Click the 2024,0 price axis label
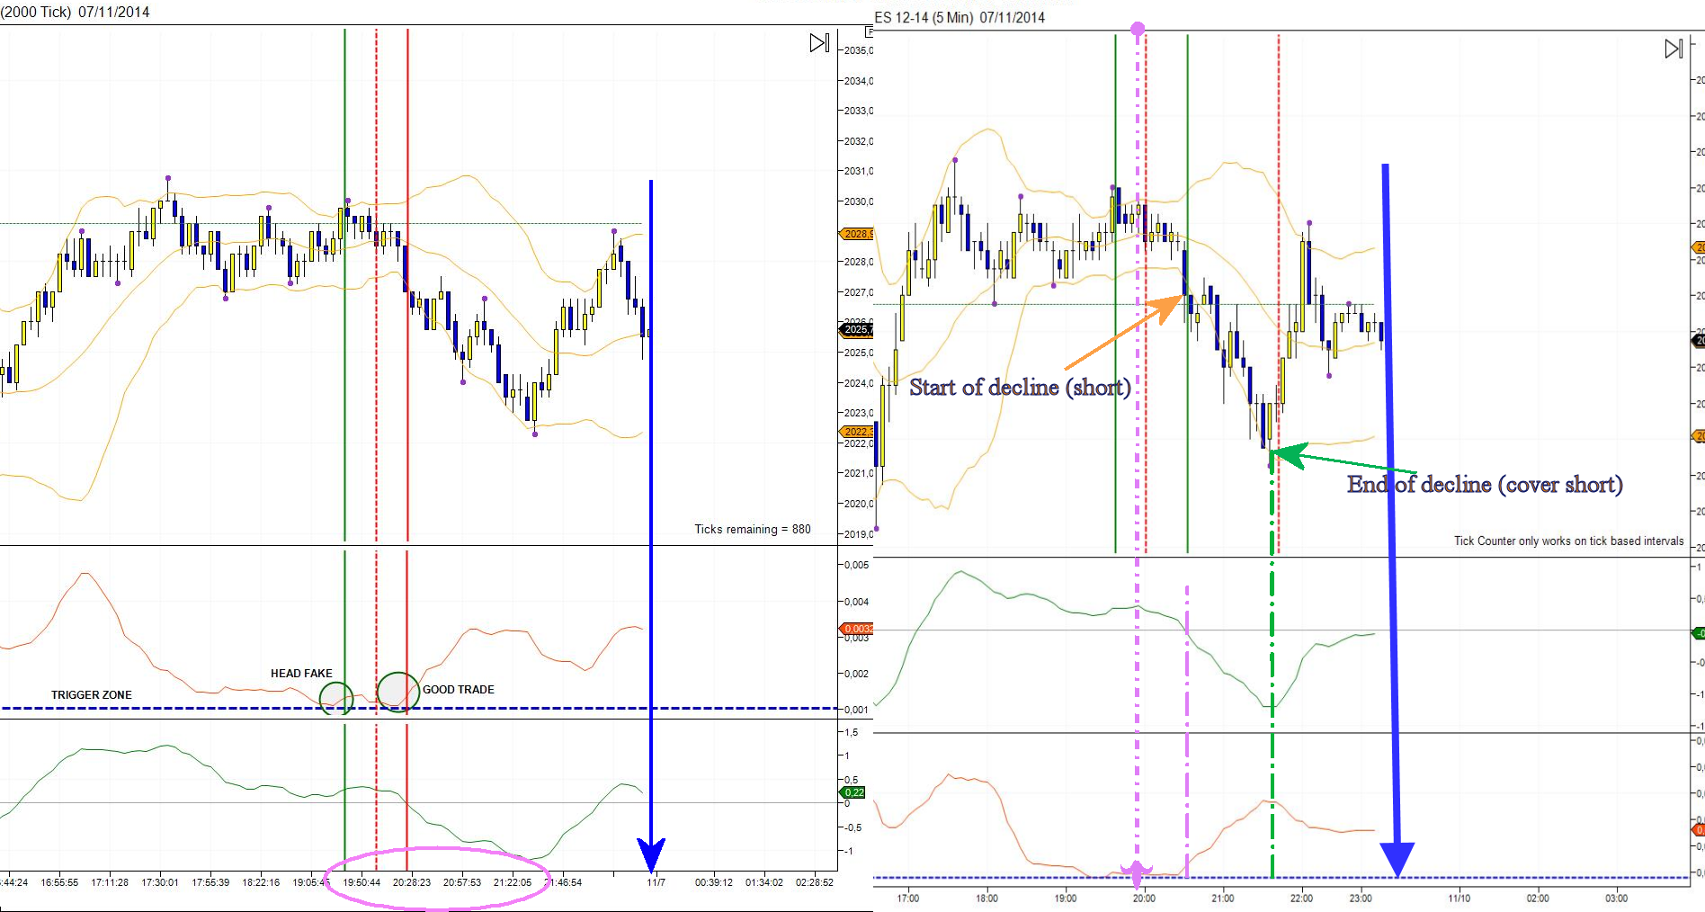Screen dimensions: 1705x912 (858, 383)
